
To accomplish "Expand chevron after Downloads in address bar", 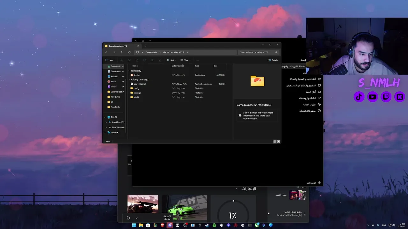I will 160,52.
